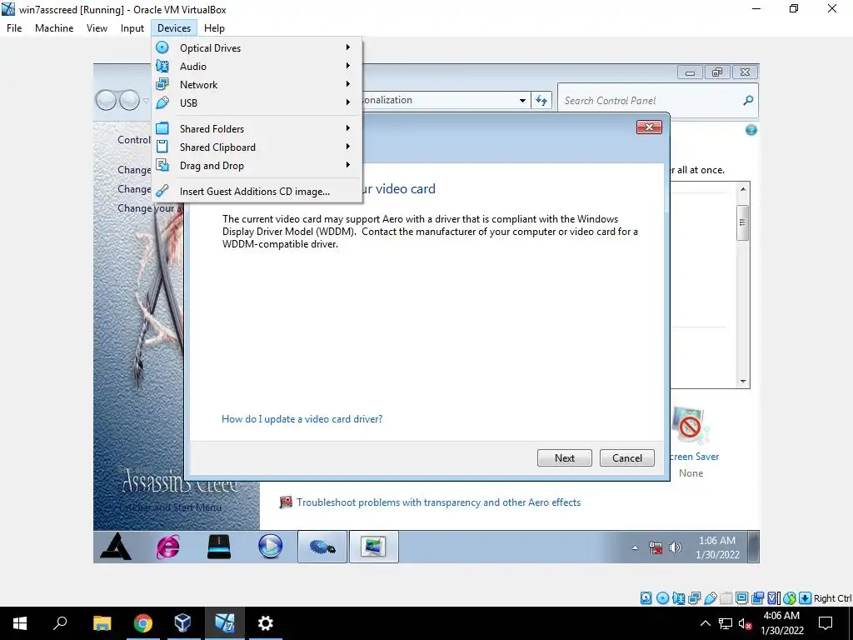
Task: Open host Settings gear on taskbar
Action: [x=265, y=622]
